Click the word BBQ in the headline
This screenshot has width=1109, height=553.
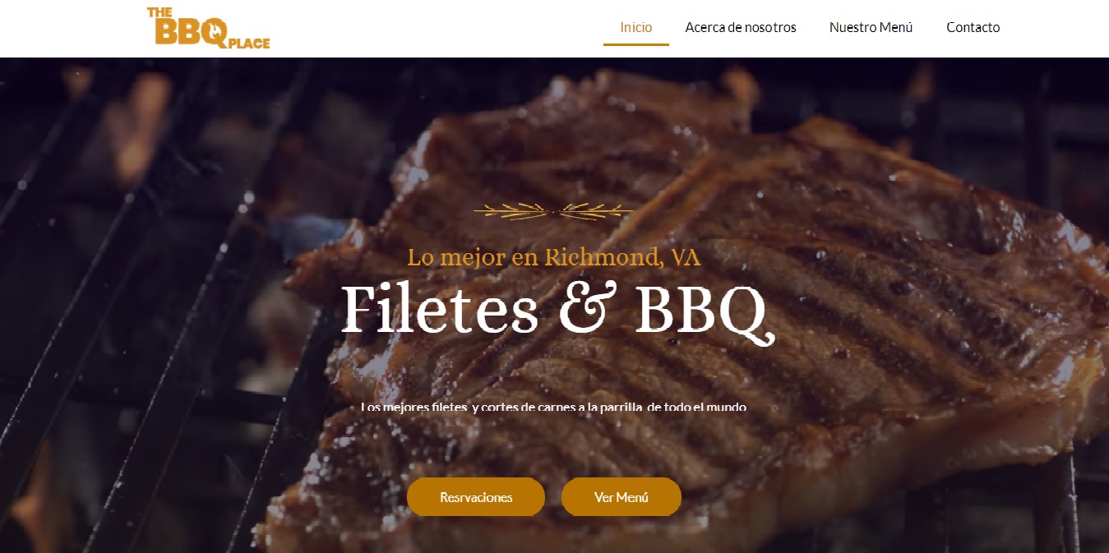705,311
